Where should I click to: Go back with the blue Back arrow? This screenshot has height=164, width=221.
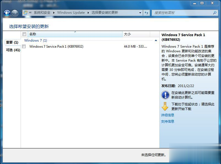[7, 13]
